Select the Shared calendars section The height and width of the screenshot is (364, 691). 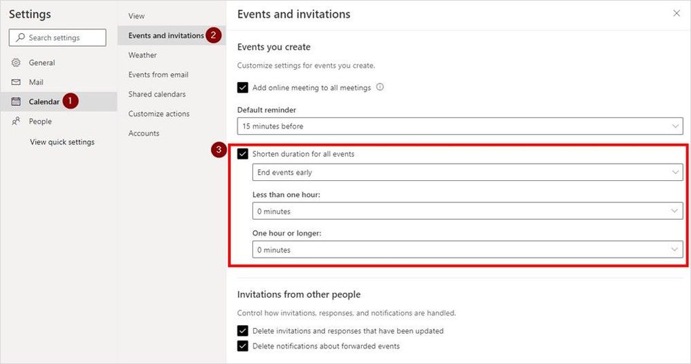pos(157,94)
